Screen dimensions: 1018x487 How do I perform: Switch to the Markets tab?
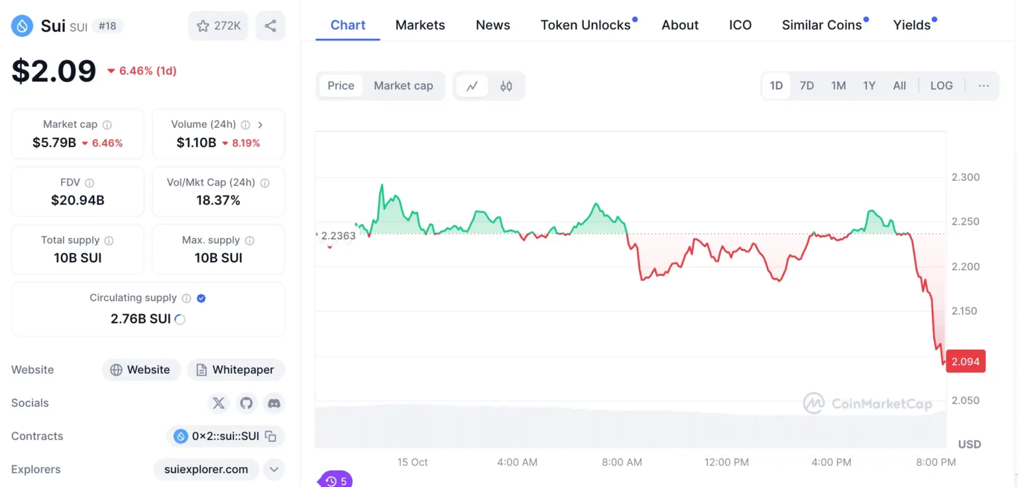pyautogui.click(x=420, y=25)
